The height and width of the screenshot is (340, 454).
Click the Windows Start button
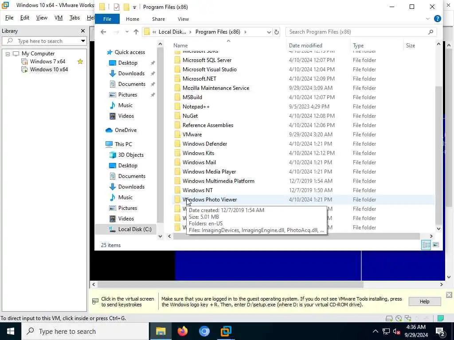point(11,331)
